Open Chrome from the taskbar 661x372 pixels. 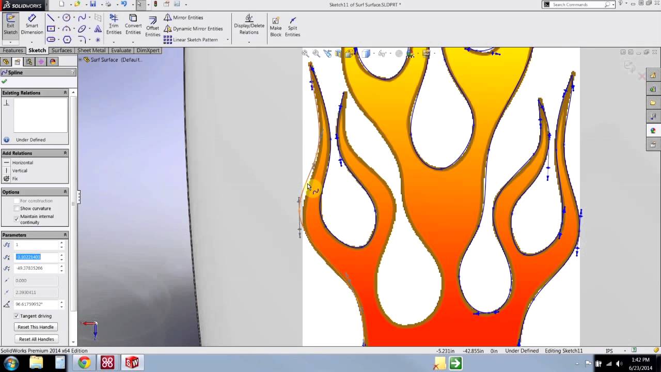click(x=84, y=363)
